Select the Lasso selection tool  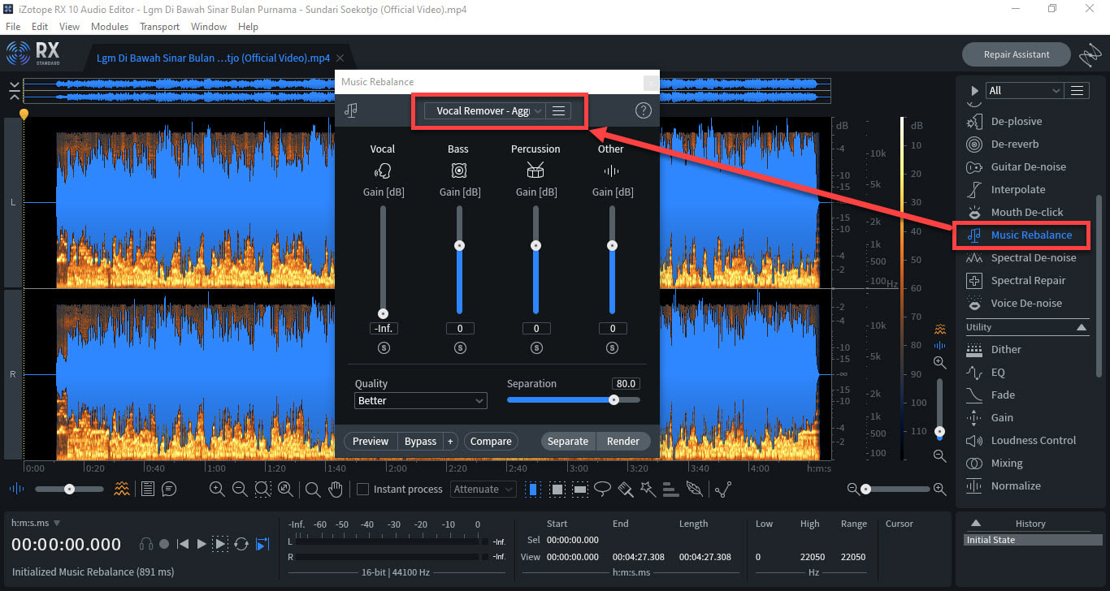[x=603, y=489]
